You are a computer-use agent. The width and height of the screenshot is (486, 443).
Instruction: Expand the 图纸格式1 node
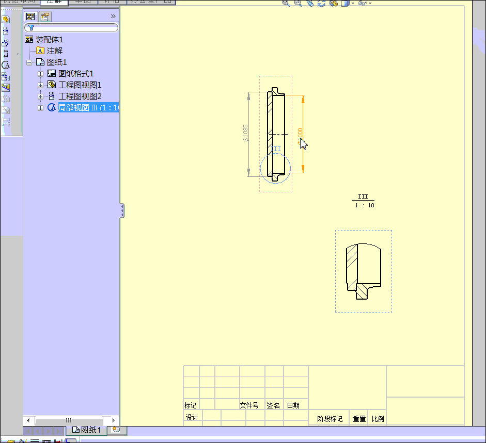coord(40,74)
